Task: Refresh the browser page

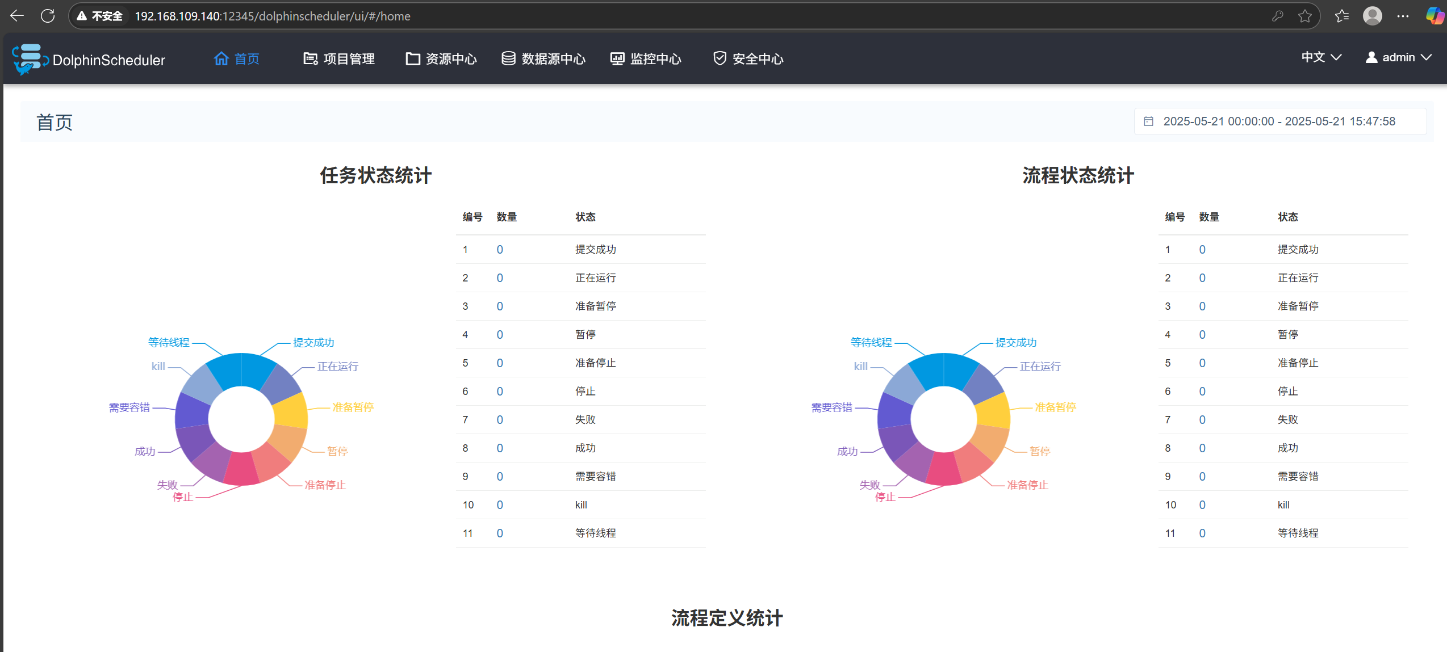Action: click(x=48, y=16)
